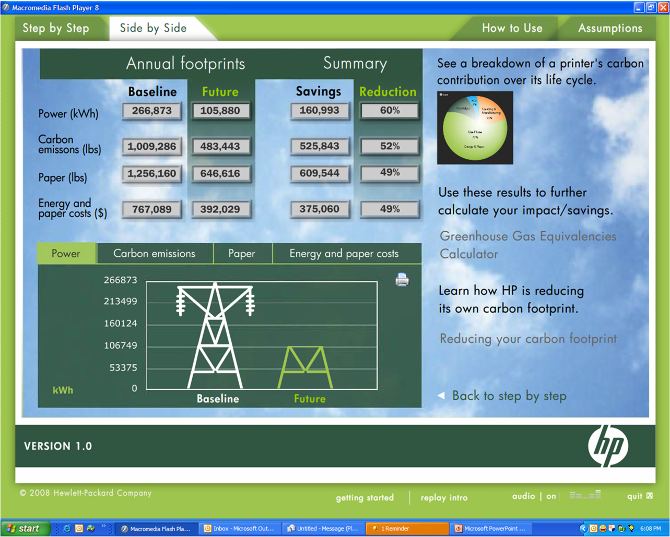Click the quit X icon

pos(650,496)
